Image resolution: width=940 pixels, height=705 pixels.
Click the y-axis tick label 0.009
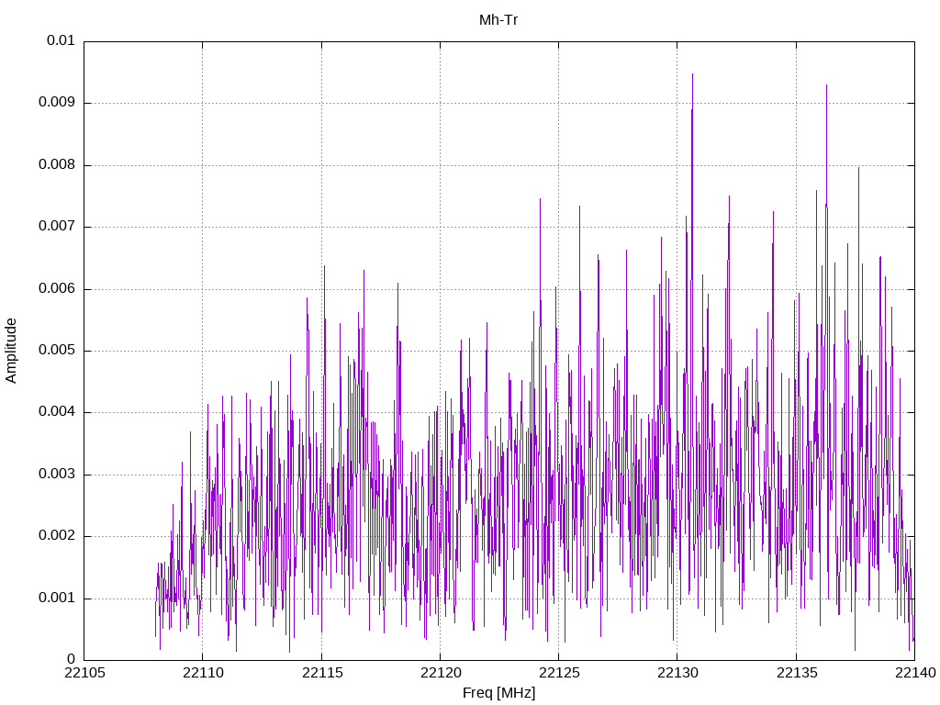(x=56, y=102)
